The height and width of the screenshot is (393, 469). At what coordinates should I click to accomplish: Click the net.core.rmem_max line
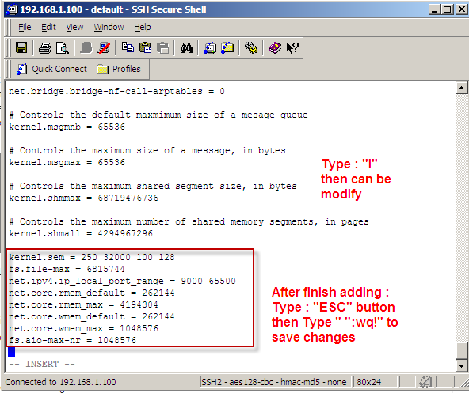(x=83, y=305)
